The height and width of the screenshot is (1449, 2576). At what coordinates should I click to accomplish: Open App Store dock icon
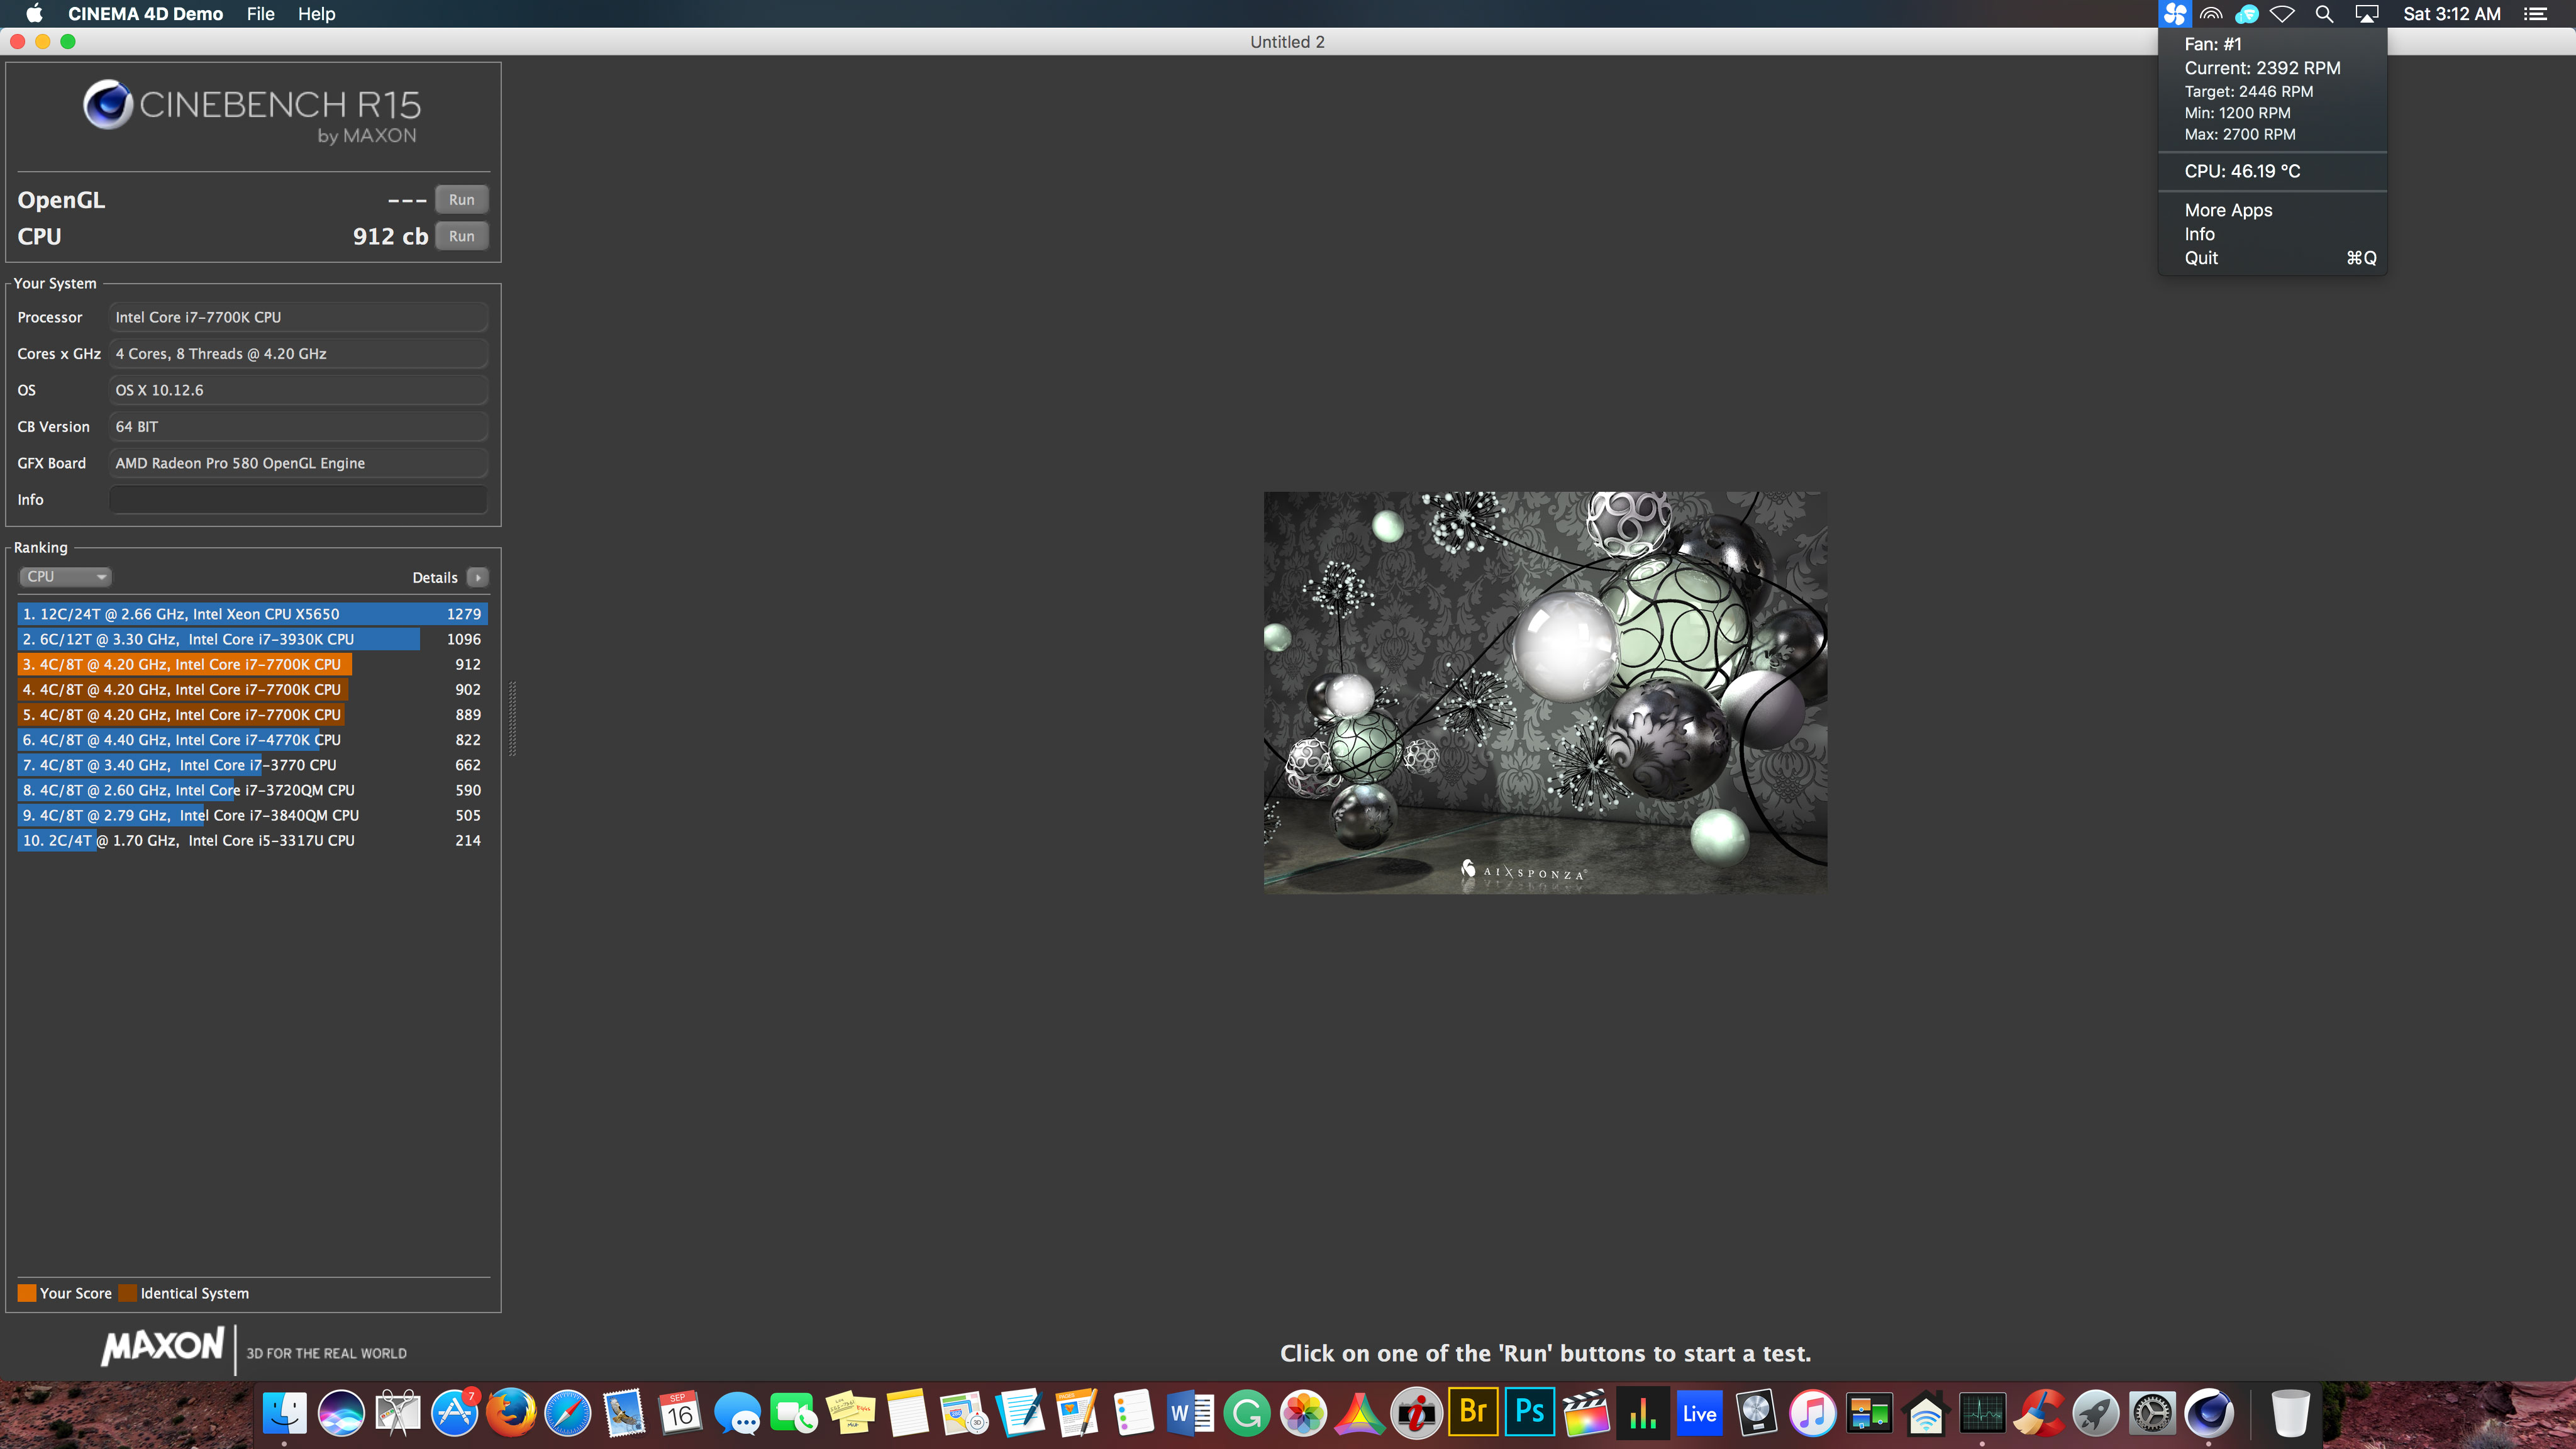[454, 1413]
